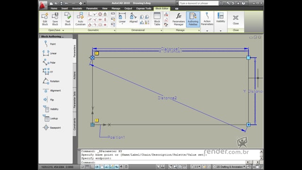The width and height of the screenshot is (302, 170).
Task: Click the Visibility ribbon button
Action: click(220, 18)
